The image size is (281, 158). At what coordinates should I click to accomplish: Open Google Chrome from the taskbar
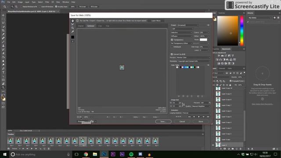(86, 154)
